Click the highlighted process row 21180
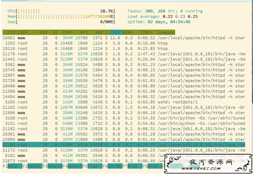This screenshot has width=253, height=174. [124, 145]
